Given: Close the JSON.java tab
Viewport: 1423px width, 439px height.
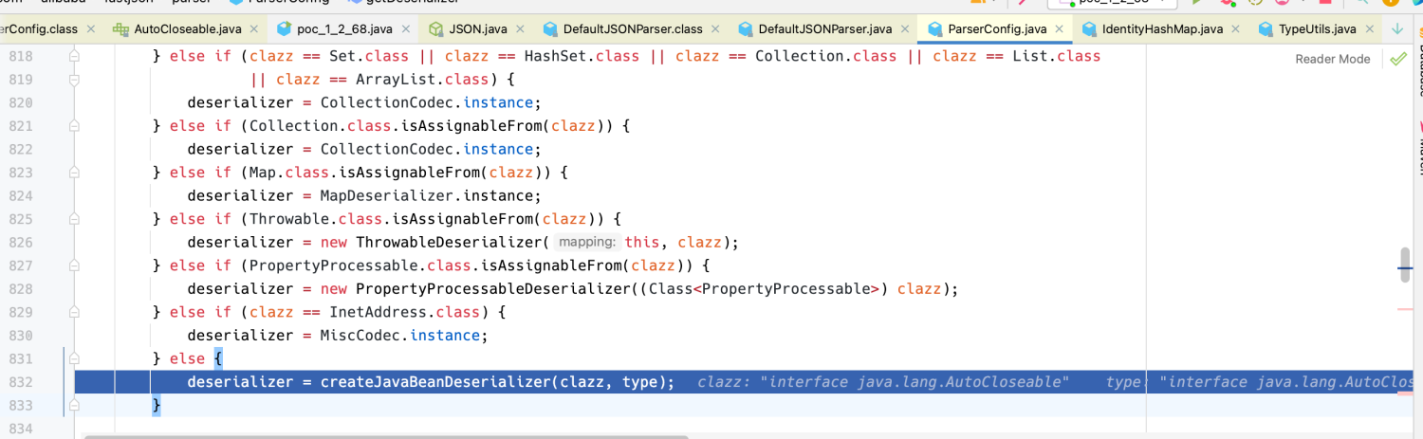Looking at the screenshot, I should [x=519, y=29].
